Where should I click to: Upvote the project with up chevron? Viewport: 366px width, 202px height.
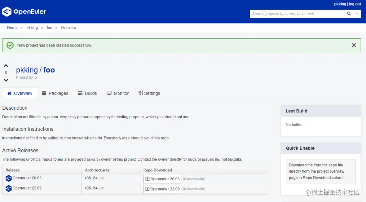click(x=6, y=66)
